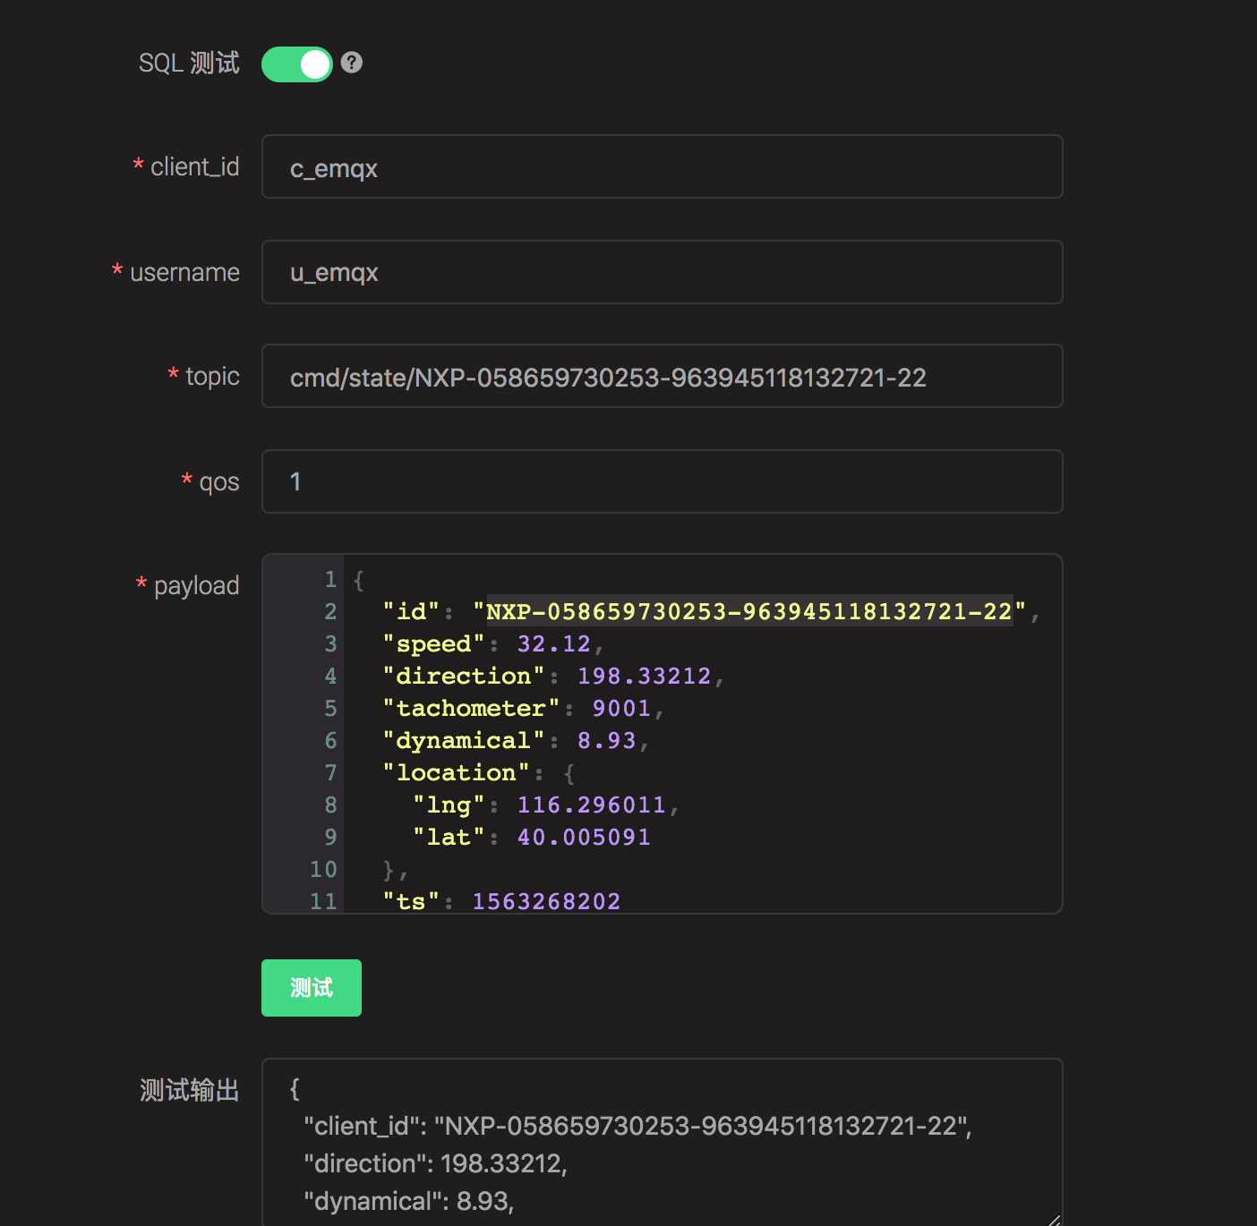Click the lat value 40.005091
The width and height of the screenshot is (1257, 1226).
click(x=584, y=838)
